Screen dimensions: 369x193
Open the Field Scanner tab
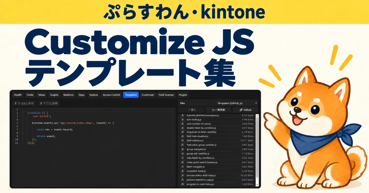click(x=166, y=95)
